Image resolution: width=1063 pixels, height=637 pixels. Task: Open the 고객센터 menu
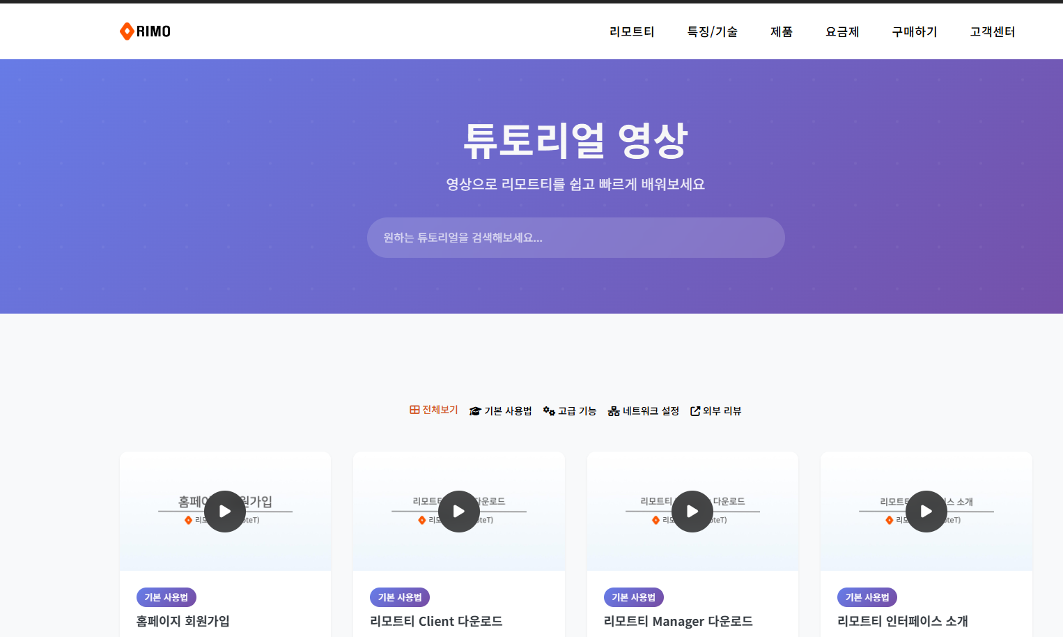pyautogui.click(x=993, y=31)
